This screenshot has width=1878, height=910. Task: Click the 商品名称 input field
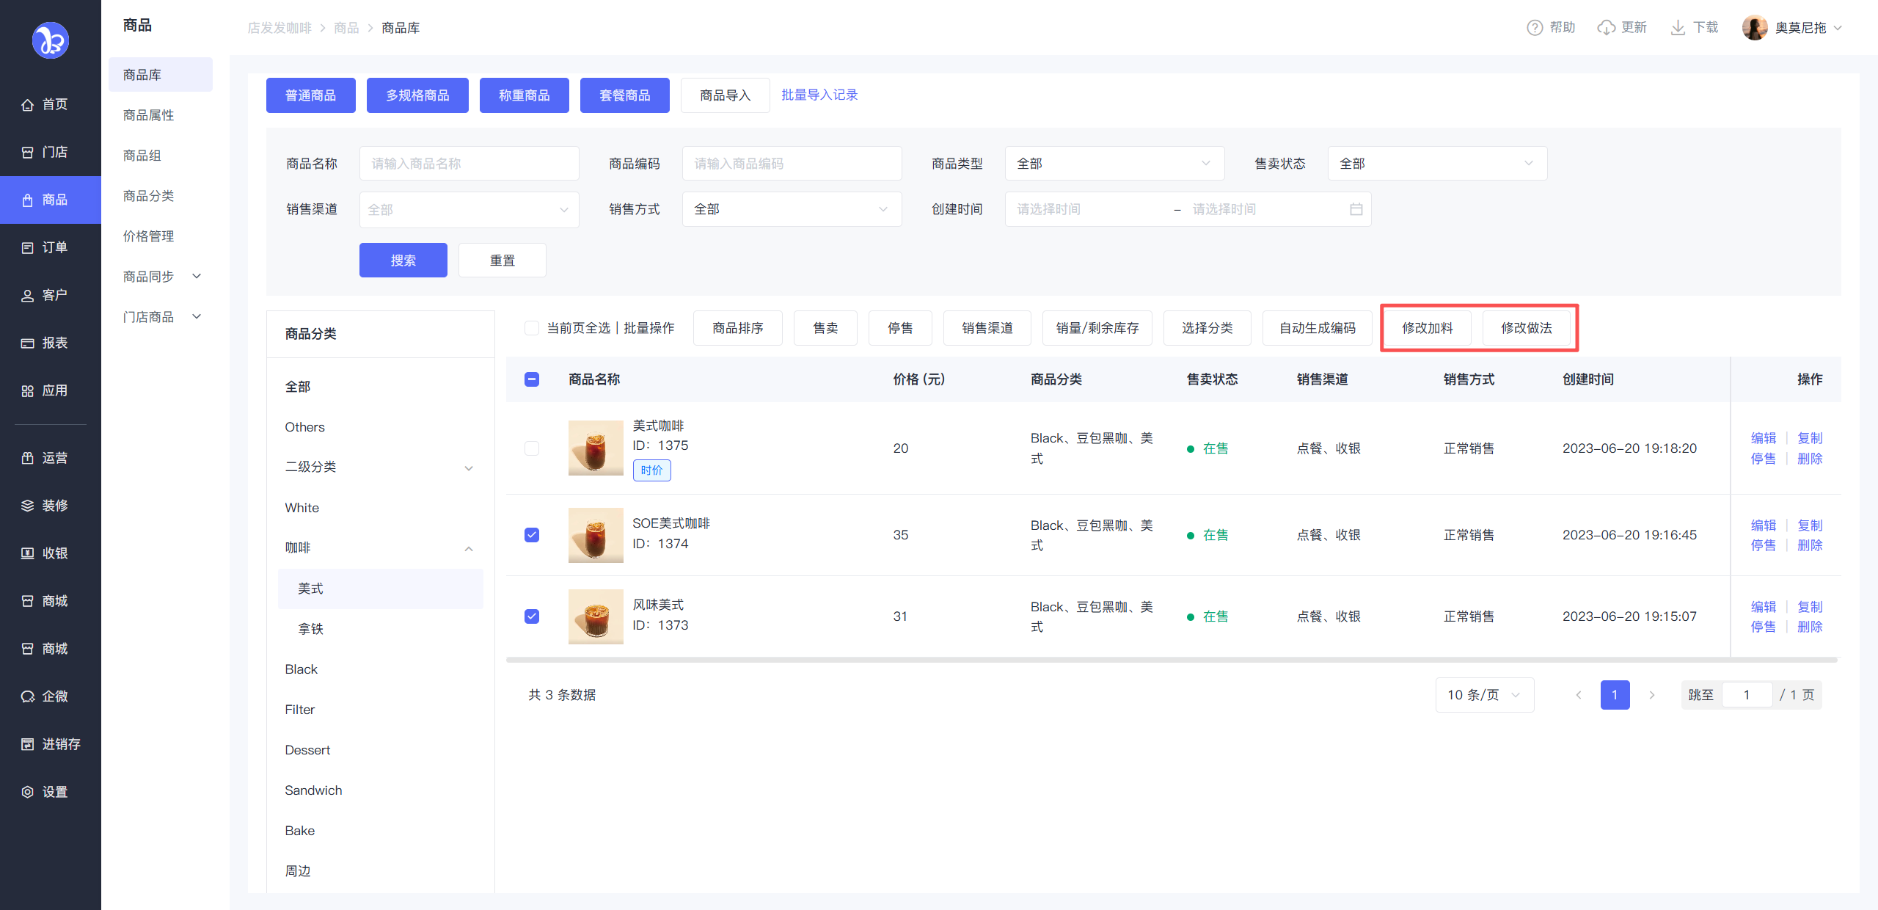point(469,164)
